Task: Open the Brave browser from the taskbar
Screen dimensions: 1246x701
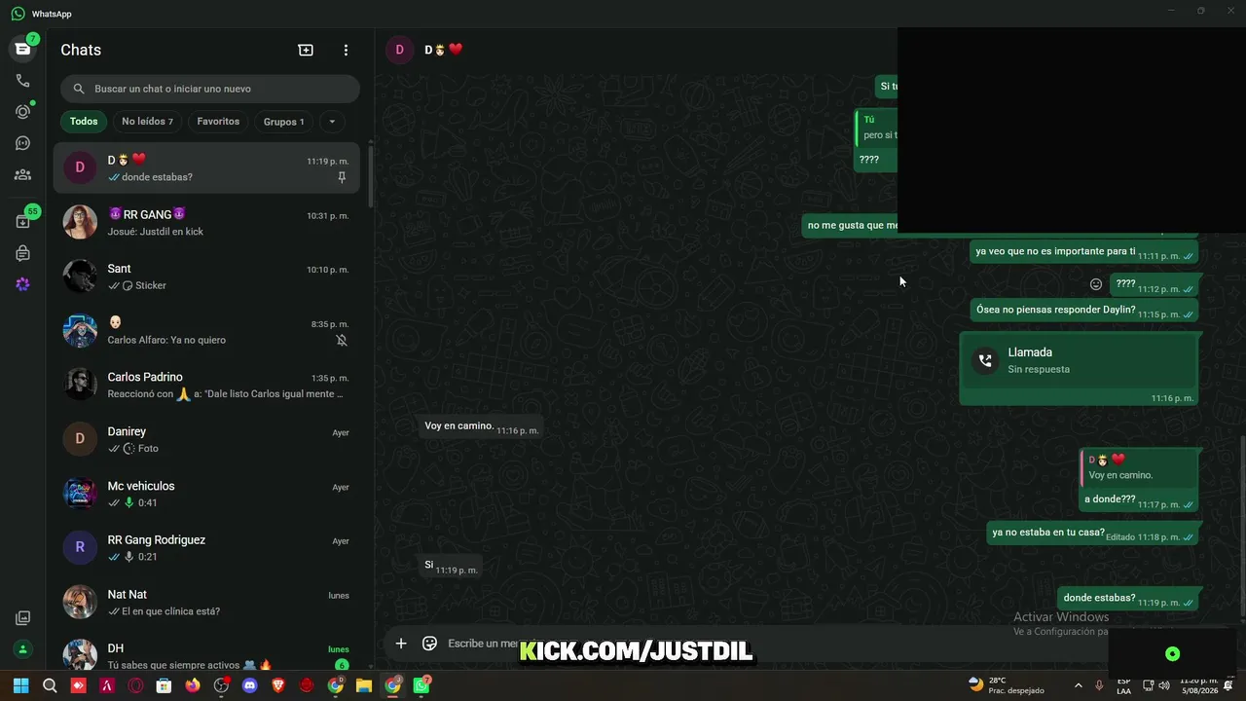Action: (x=278, y=685)
